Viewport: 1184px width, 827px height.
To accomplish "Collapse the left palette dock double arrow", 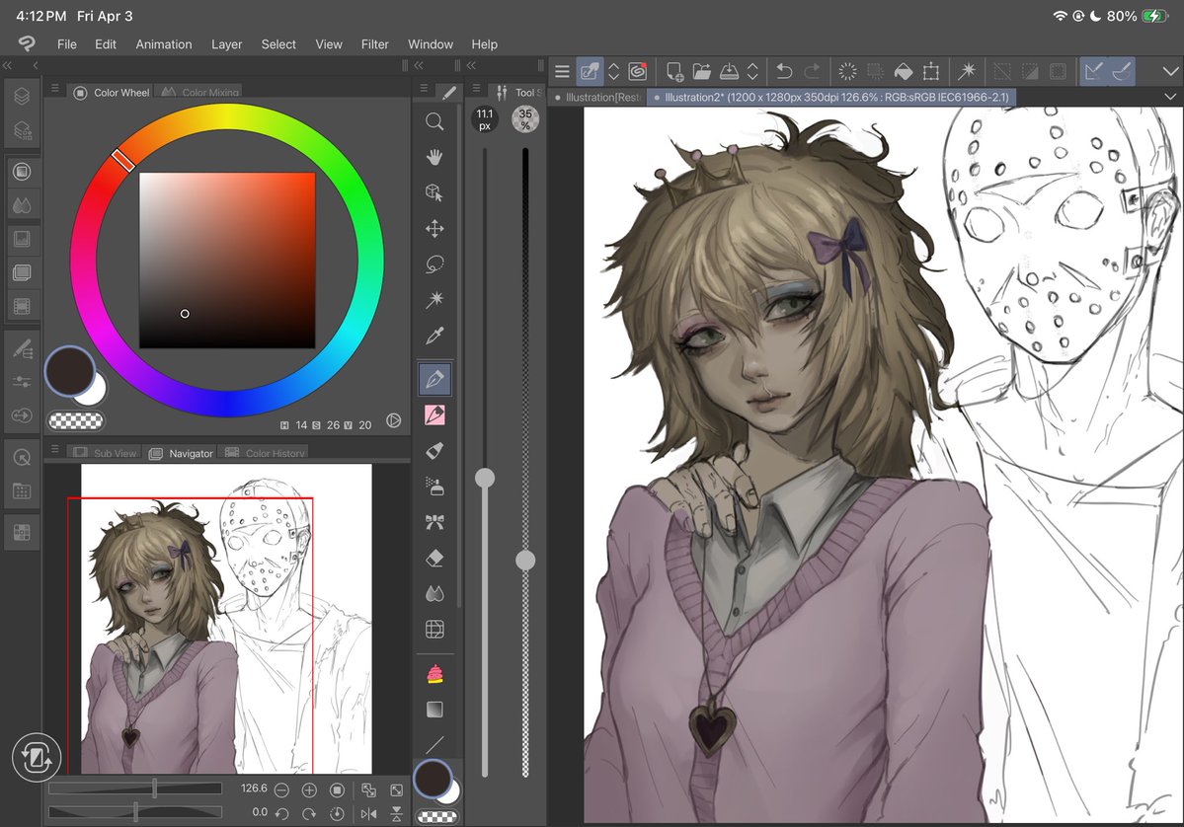I will click(x=8, y=66).
